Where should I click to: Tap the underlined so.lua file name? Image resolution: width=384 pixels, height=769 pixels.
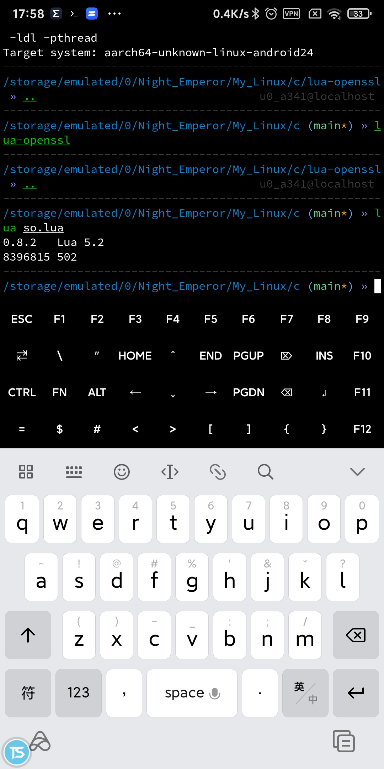click(43, 228)
